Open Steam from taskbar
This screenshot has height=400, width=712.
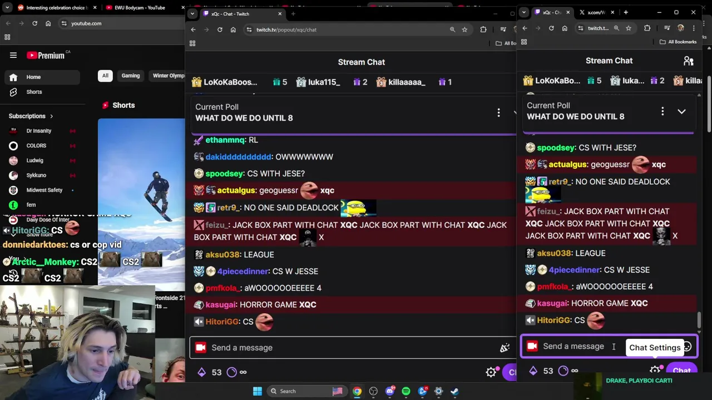[454, 391]
